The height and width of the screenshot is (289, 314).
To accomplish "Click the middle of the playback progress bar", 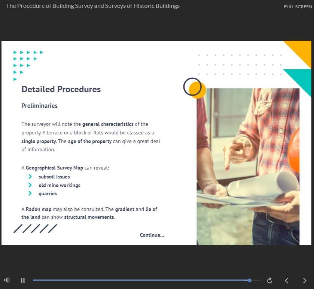I will click(x=147, y=280).
